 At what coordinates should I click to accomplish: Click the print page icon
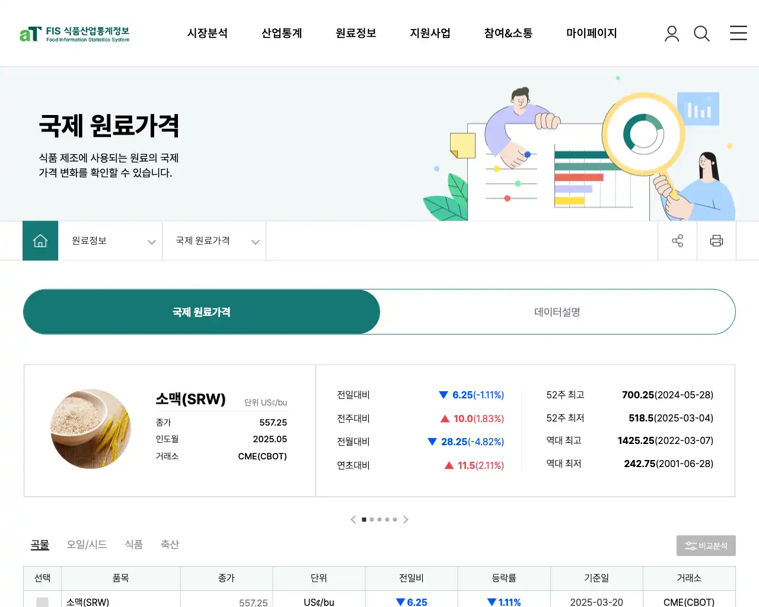pyautogui.click(x=716, y=241)
